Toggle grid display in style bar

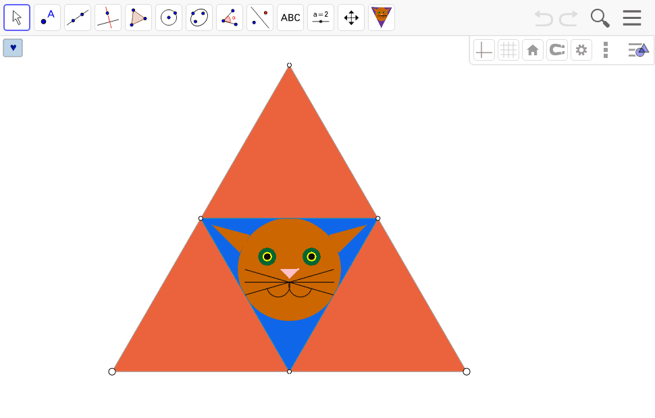point(508,50)
